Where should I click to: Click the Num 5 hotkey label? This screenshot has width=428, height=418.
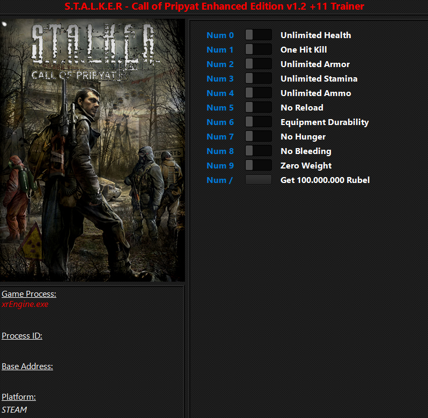click(x=220, y=107)
